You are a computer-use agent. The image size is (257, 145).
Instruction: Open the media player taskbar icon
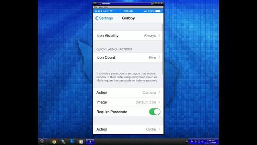click(x=81, y=141)
